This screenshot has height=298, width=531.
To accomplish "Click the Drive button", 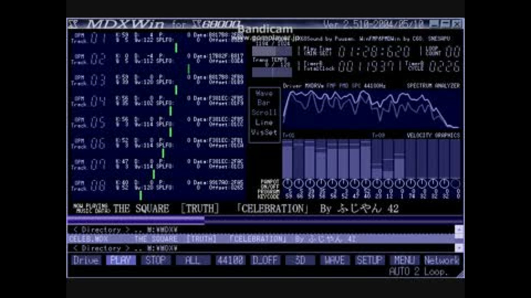I will (x=86, y=260).
